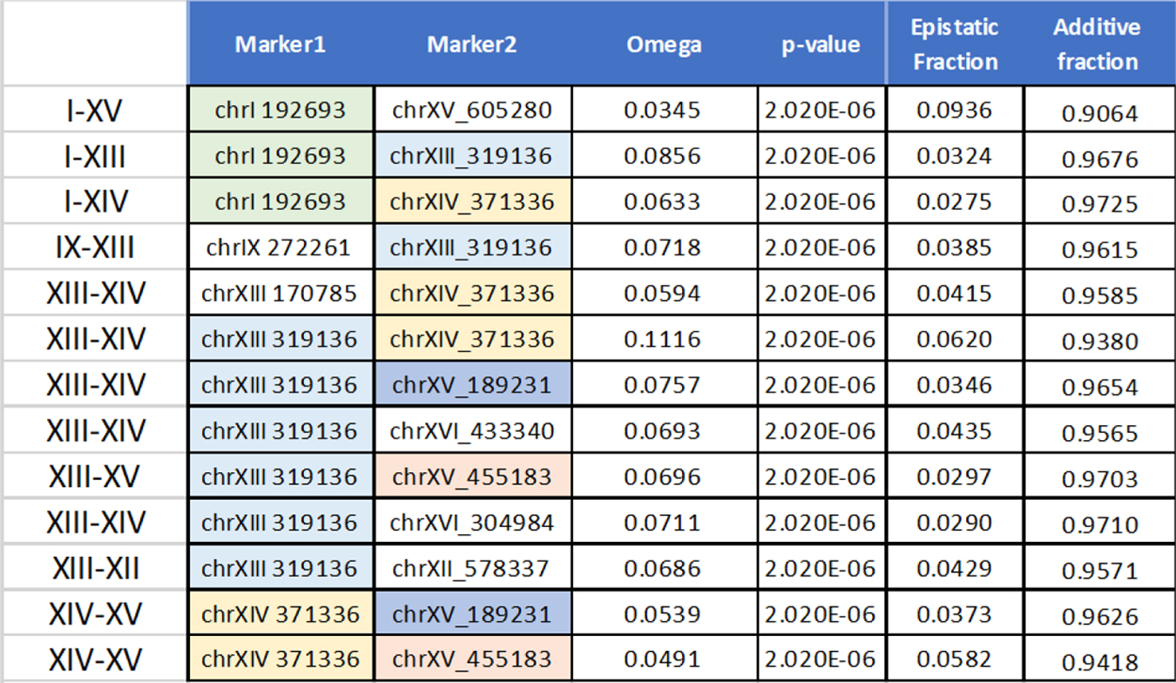Select Omega value 0.1116

point(664,339)
